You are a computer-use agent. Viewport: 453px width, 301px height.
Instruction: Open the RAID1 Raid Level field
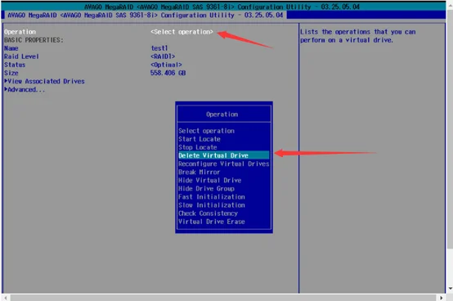[x=163, y=56]
